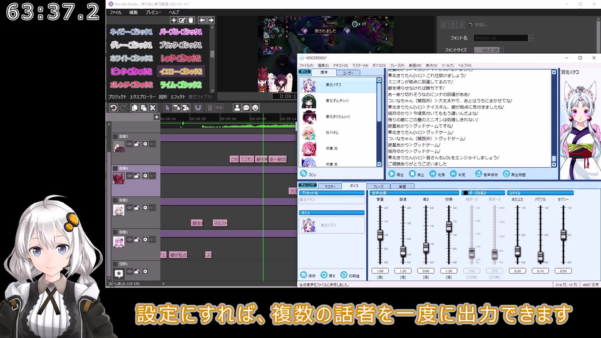Toggle lock icon on 話者4 track
Viewport: 601px width, 338px height.
coord(137,176)
